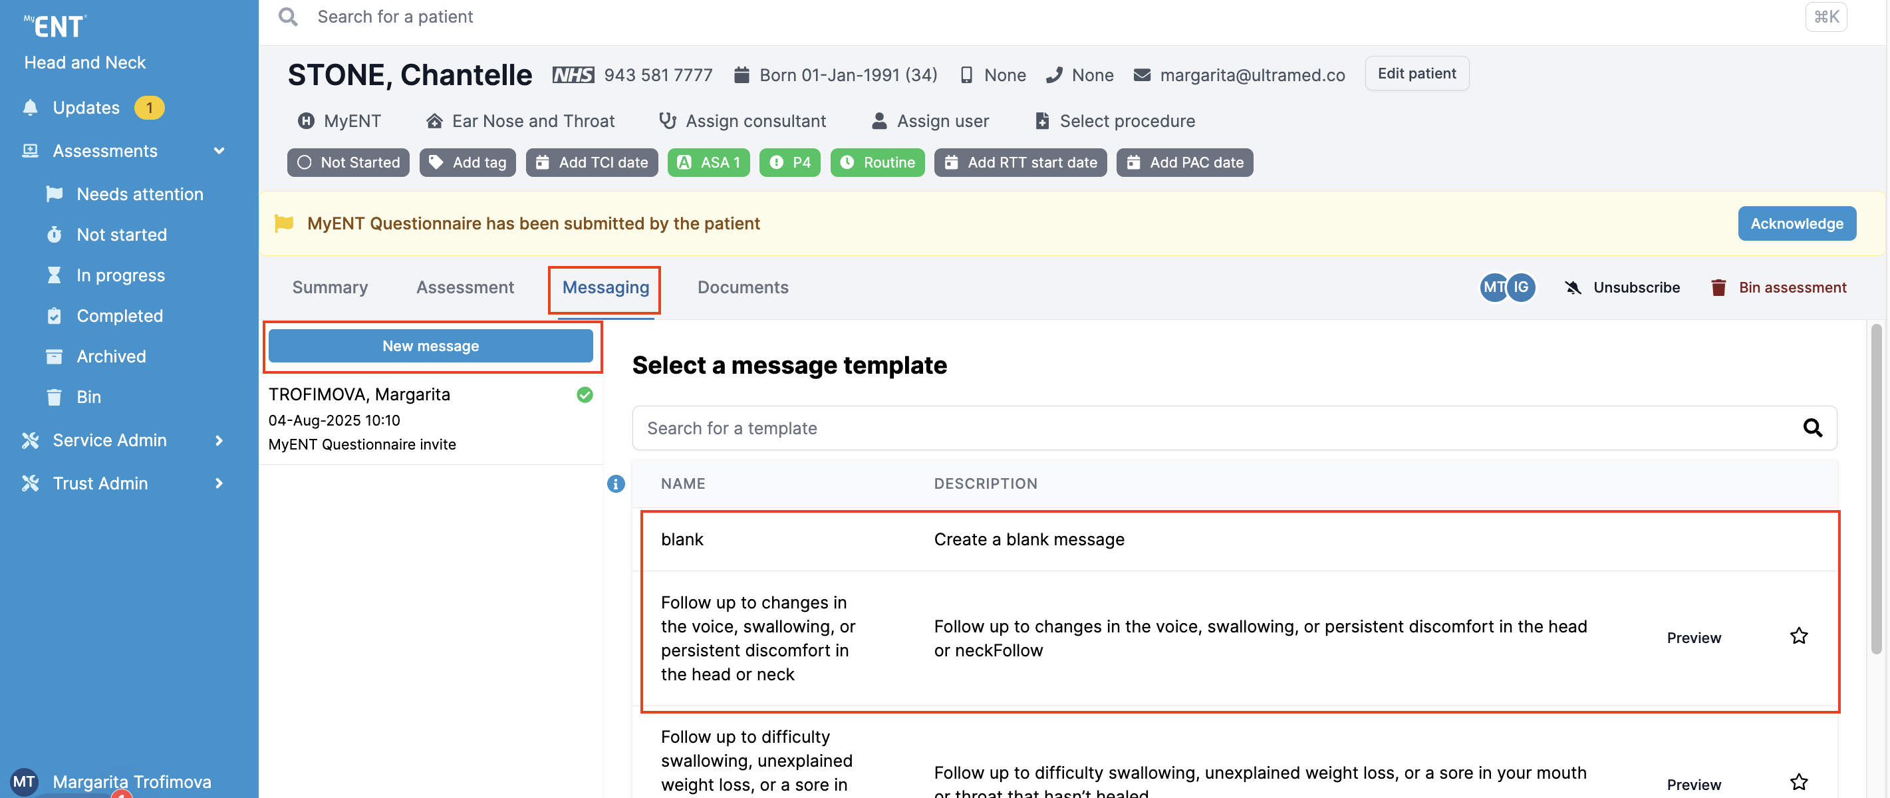Image resolution: width=1890 pixels, height=798 pixels.
Task: Click the Search for a template field
Action: (1210, 428)
